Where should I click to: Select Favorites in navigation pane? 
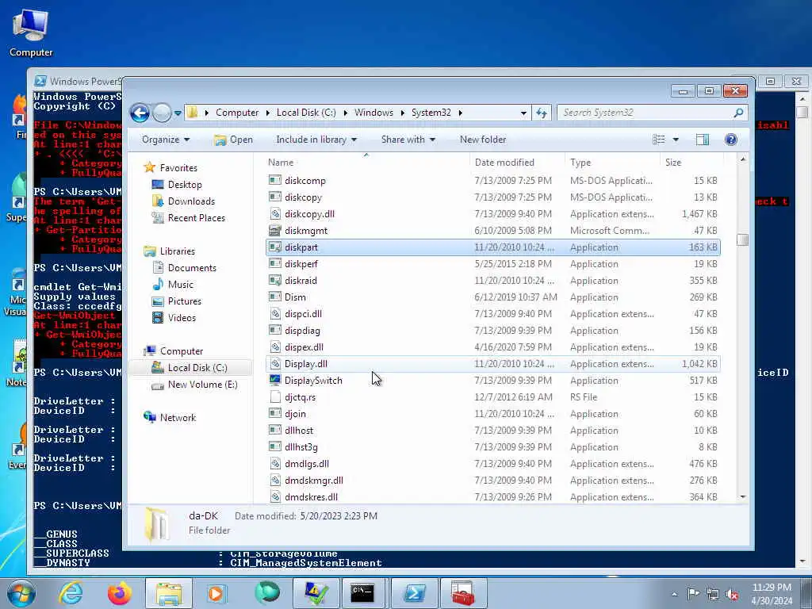[x=178, y=168]
